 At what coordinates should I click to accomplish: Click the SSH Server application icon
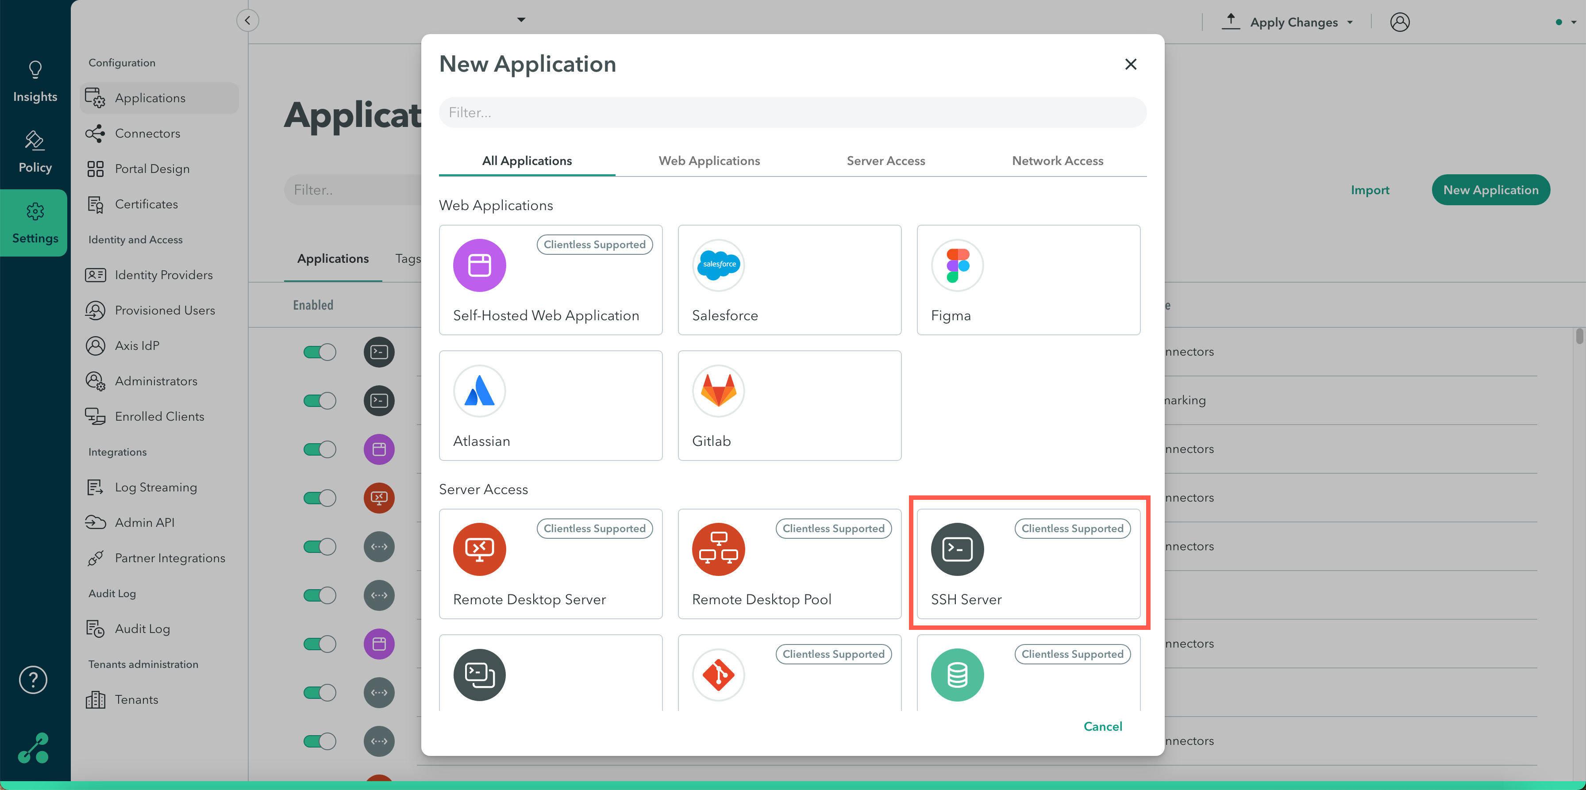click(957, 549)
